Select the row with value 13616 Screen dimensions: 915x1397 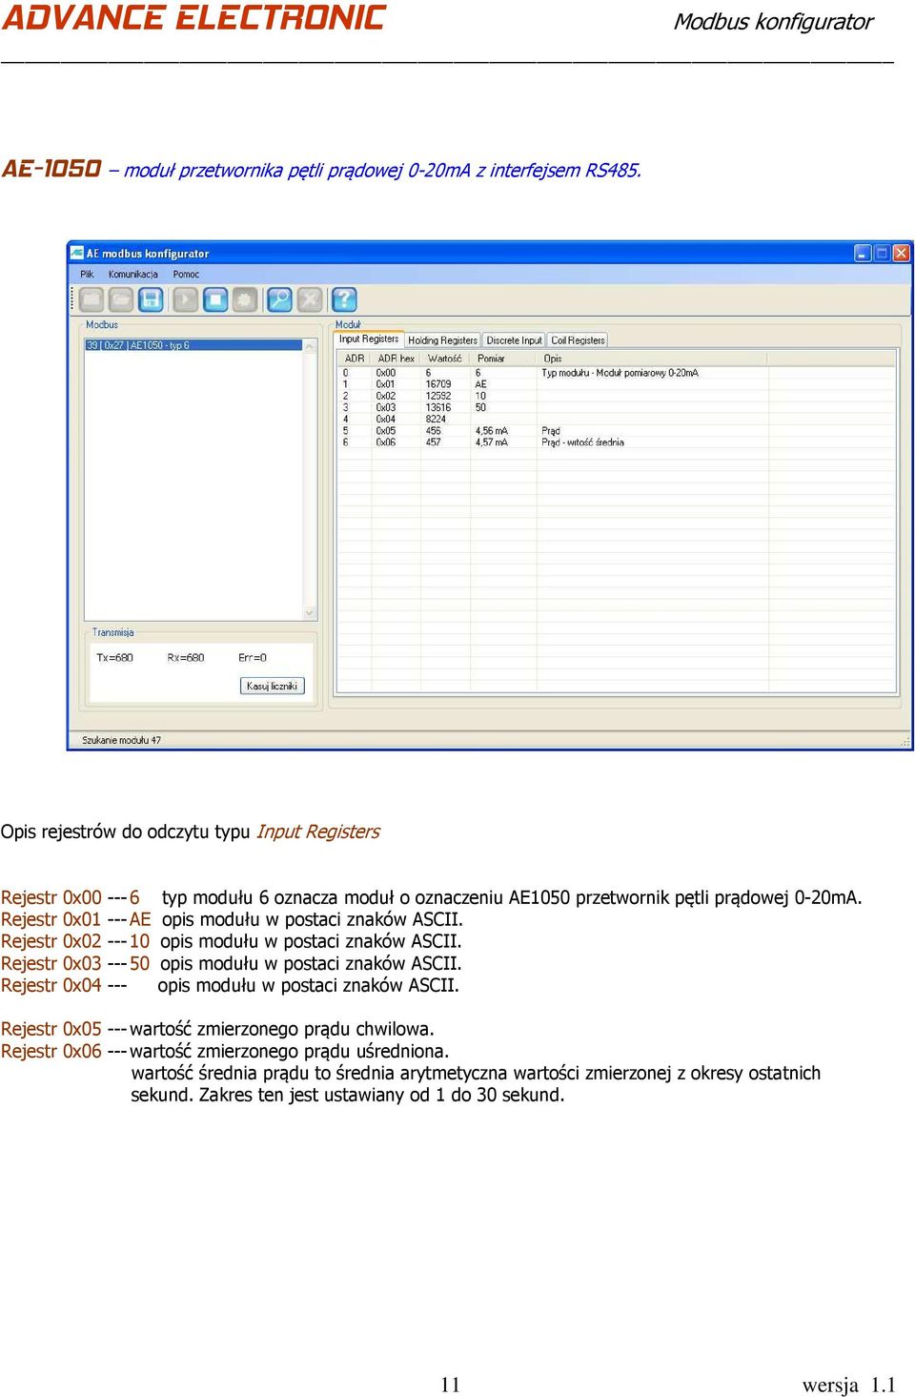tap(617, 407)
